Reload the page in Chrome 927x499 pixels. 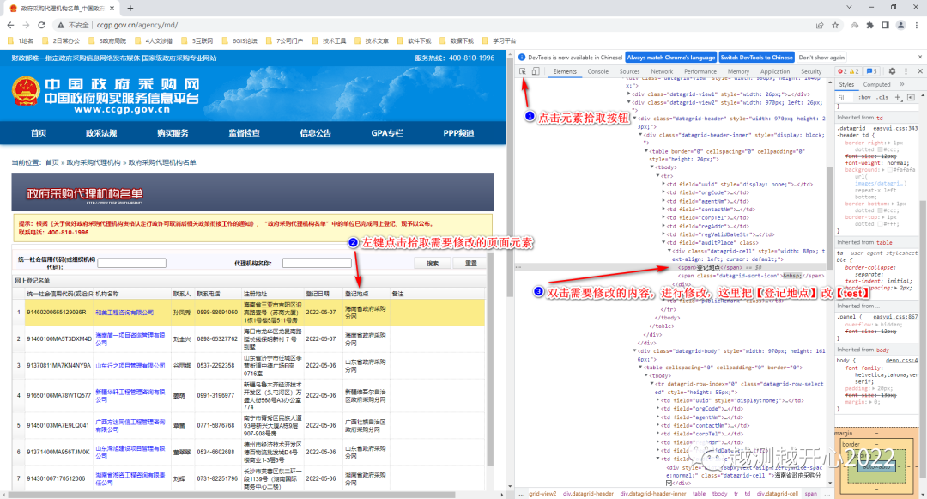[x=41, y=25]
